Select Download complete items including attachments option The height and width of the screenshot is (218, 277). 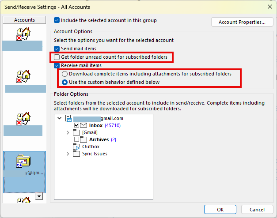click(x=65, y=74)
